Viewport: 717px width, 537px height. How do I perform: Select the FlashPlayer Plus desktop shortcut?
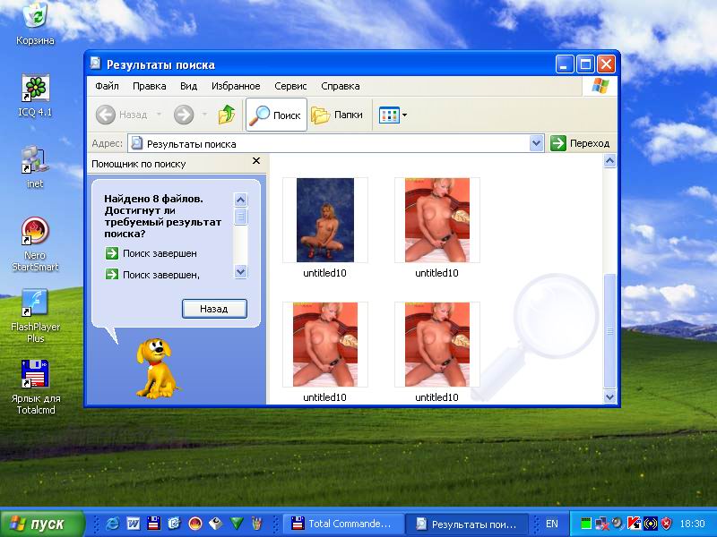(x=35, y=316)
